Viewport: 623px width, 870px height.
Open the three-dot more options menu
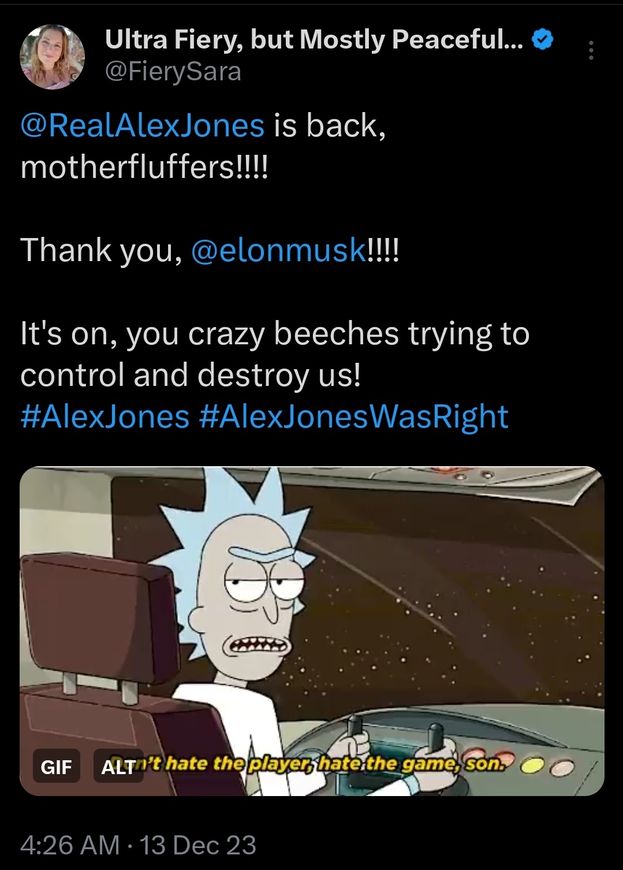click(x=591, y=50)
